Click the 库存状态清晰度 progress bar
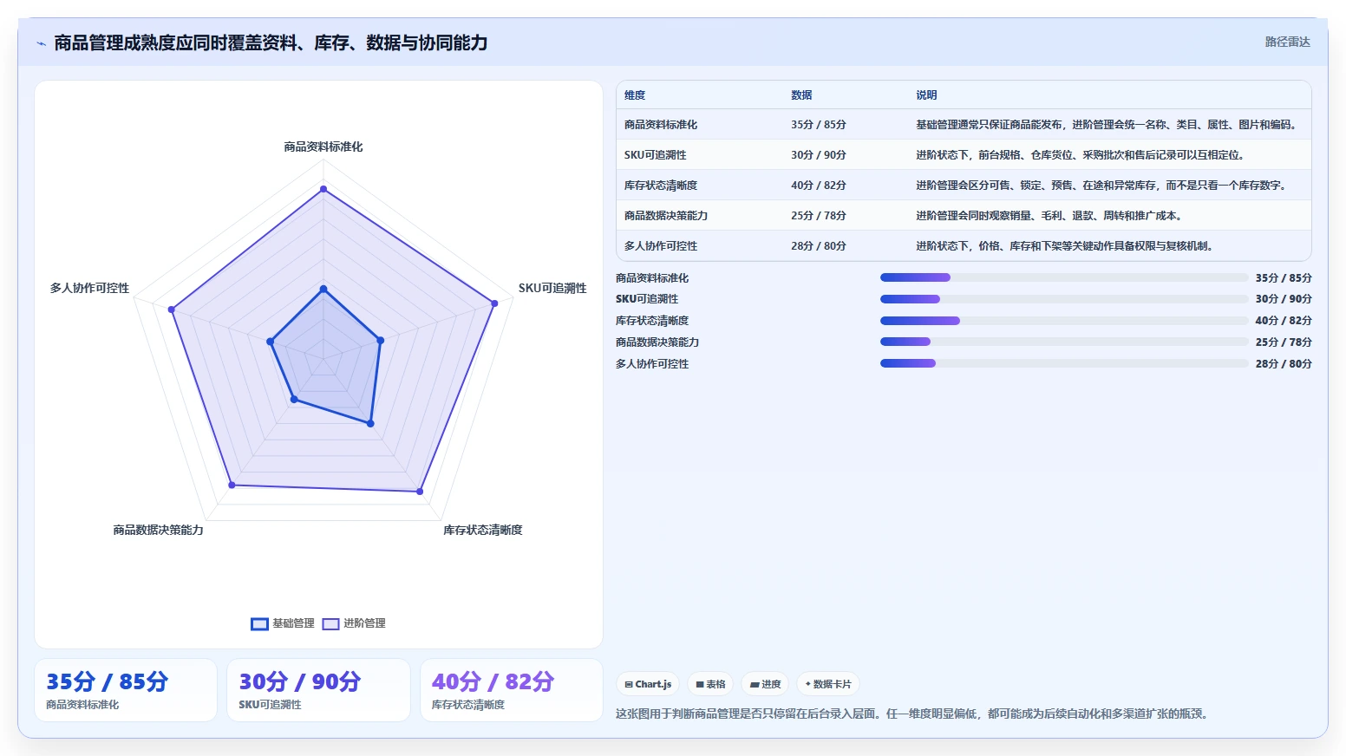Screen dimensions: 1346x756 pyautogui.click(x=1064, y=321)
